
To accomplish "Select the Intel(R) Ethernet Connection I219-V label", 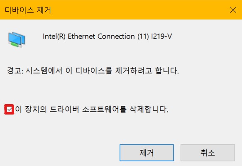I will [x=107, y=37].
